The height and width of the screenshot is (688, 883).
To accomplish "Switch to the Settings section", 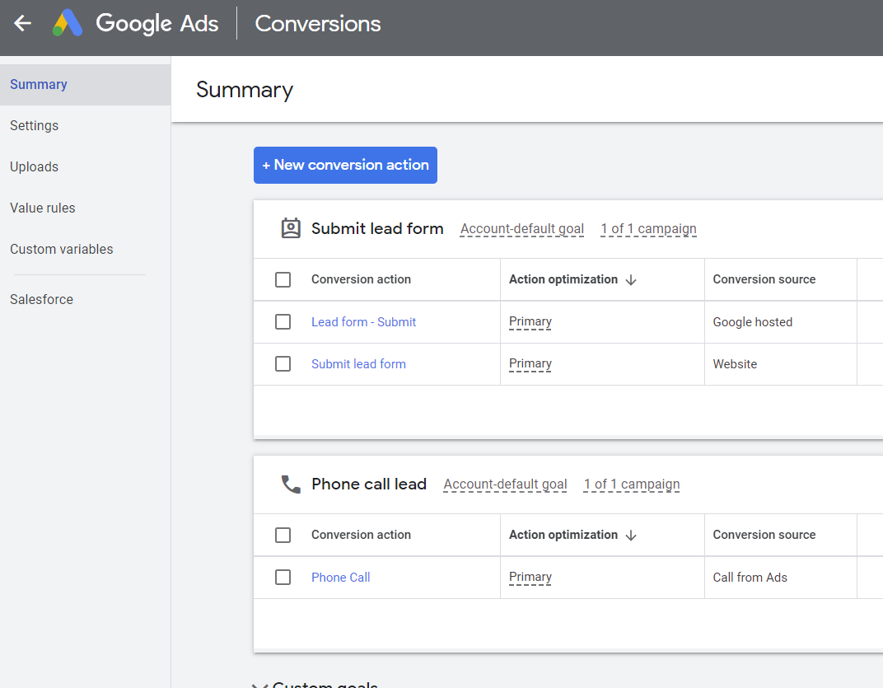I will click(x=34, y=125).
